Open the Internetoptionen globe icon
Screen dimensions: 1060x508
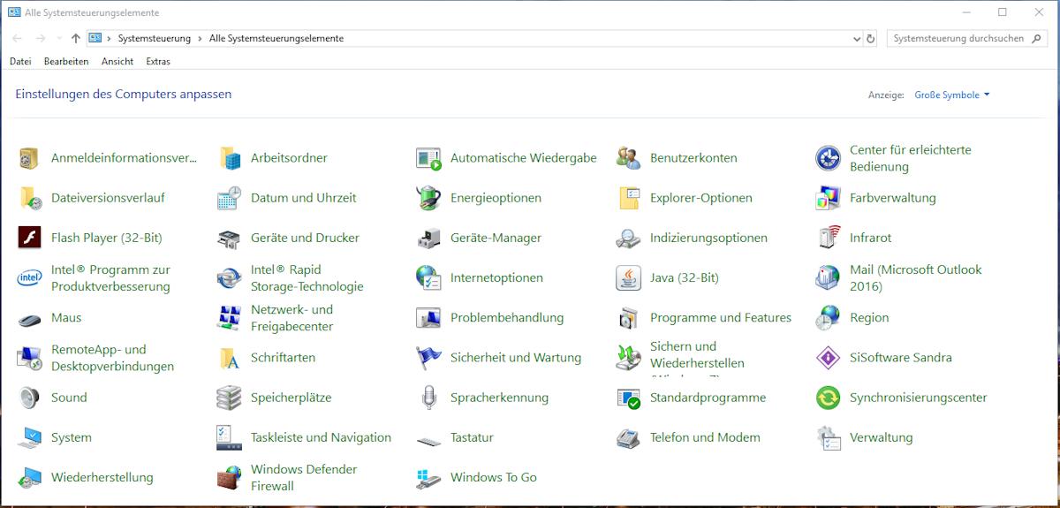point(428,277)
